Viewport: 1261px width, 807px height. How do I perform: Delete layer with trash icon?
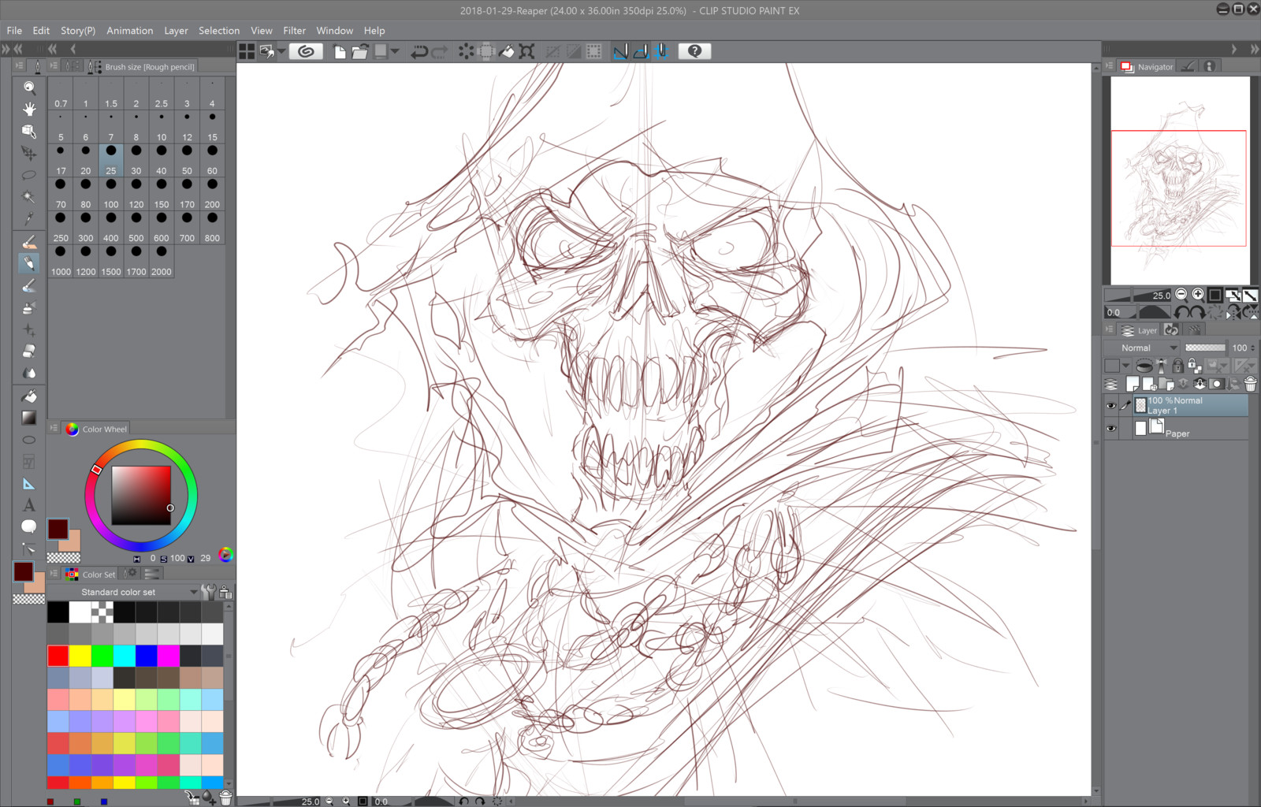1250,384
